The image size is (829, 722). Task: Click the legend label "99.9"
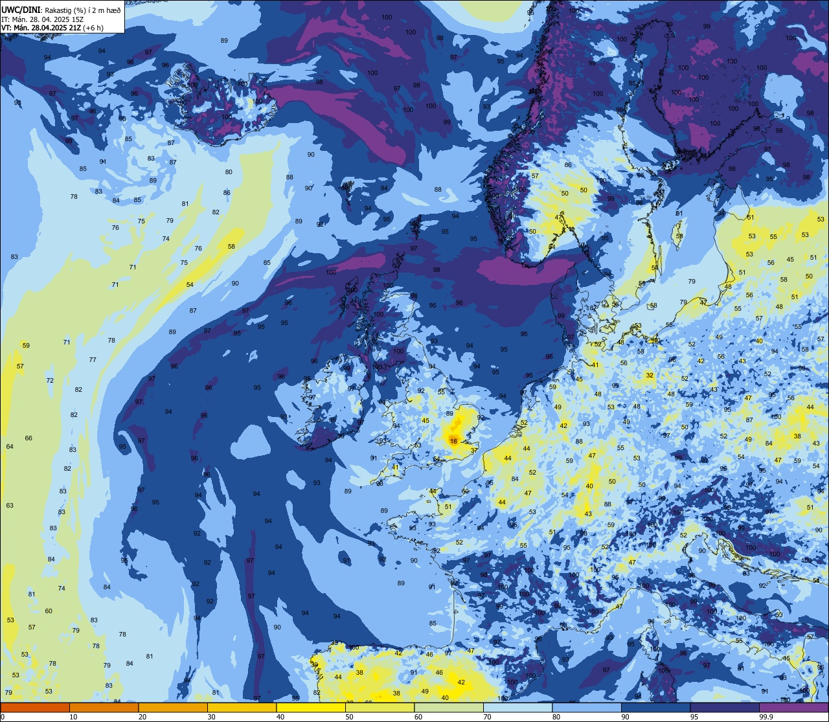click(x=767, y=717)
